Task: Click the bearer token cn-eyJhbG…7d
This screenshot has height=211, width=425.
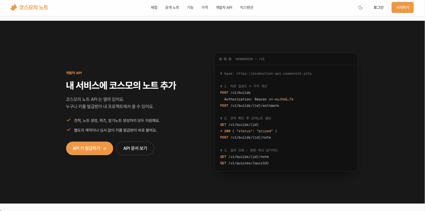Action: pyautogui.click(x=281, y=99)
